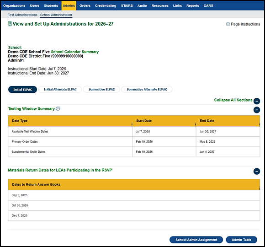Open Start Date column options menu
This screenshot has width=265, height=247.
[196, 124]
